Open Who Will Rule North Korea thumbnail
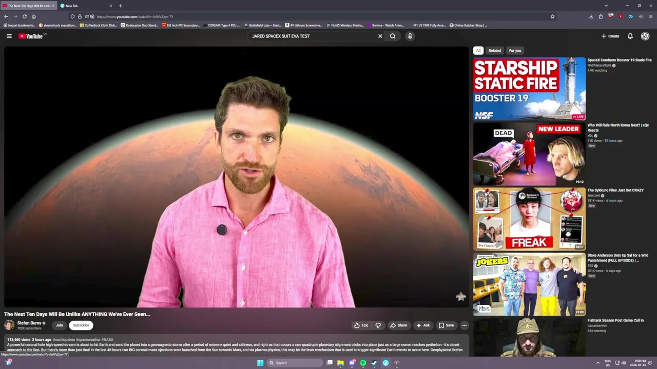This screenshot has width=657, height=369. click(x=529, y=154)
